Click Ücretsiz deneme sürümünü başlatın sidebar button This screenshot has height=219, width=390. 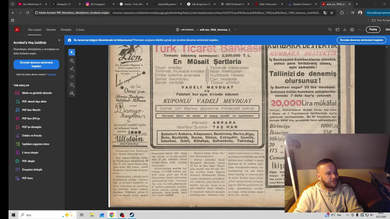[x=36, y=64]
